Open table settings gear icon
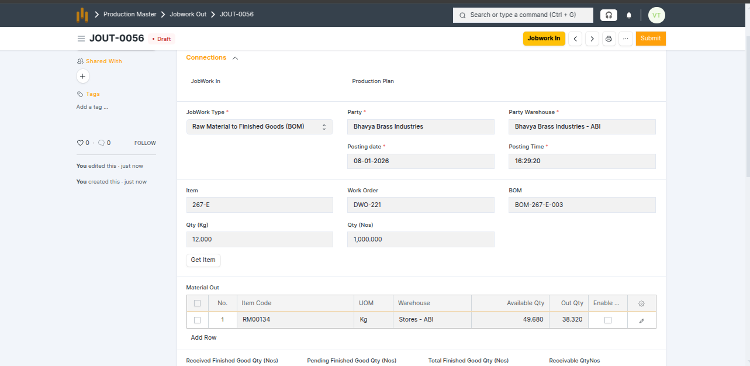This screenshot has width=750, height=366. [641, 303]
